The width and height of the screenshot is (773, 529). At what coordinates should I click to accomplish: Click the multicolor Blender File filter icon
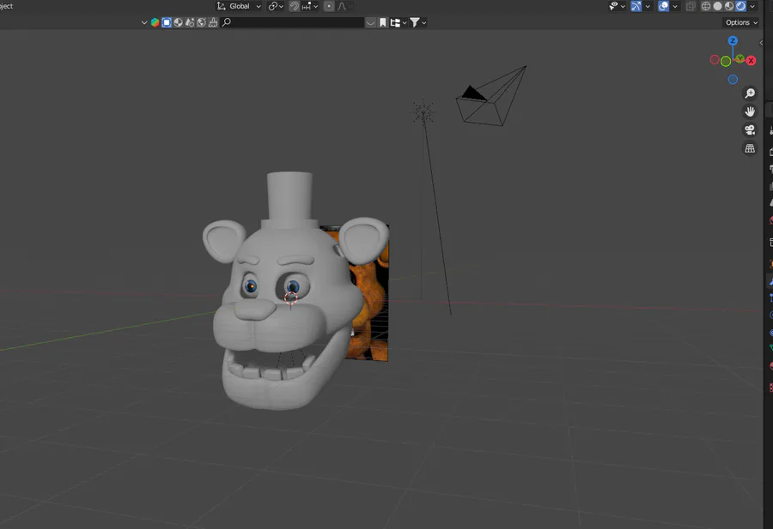point(155,22)
